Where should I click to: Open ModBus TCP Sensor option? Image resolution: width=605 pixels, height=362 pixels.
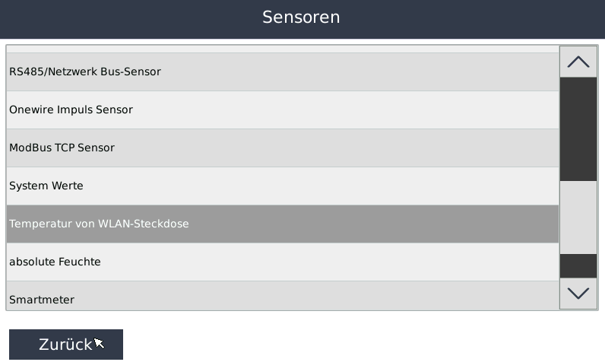point(62,148)
